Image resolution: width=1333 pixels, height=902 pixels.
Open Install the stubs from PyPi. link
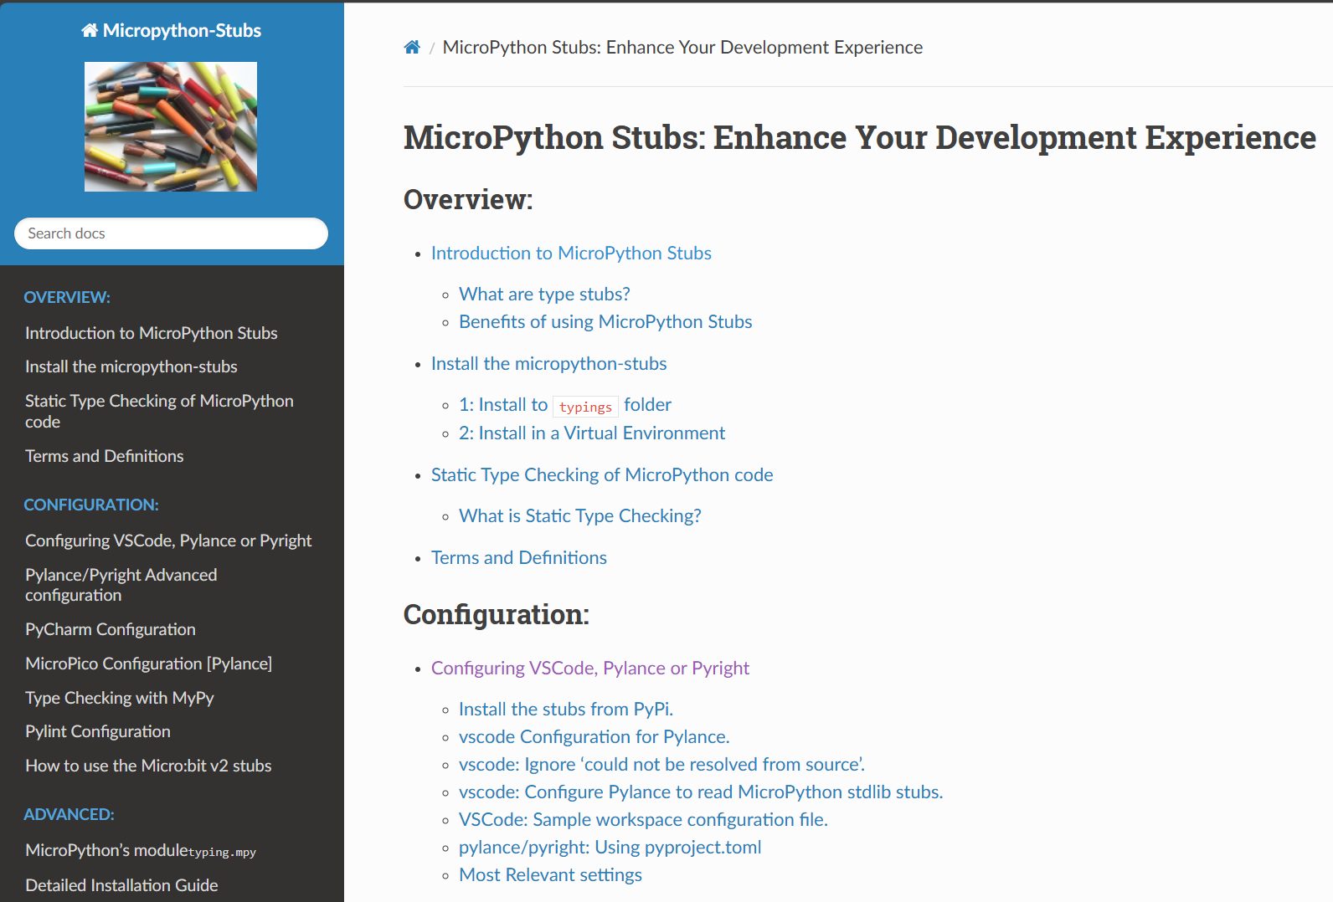click(x=566, y=710)
